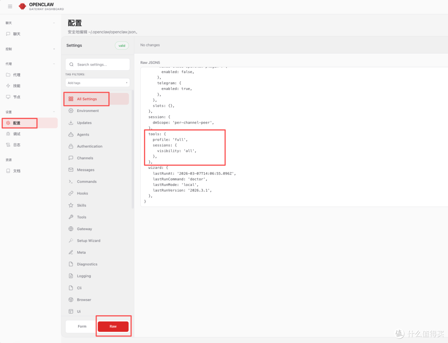This screenshot has width=448, height=343.
Task: Click the "lastRunMode: 'local'," line
Action: coord(175,185)
